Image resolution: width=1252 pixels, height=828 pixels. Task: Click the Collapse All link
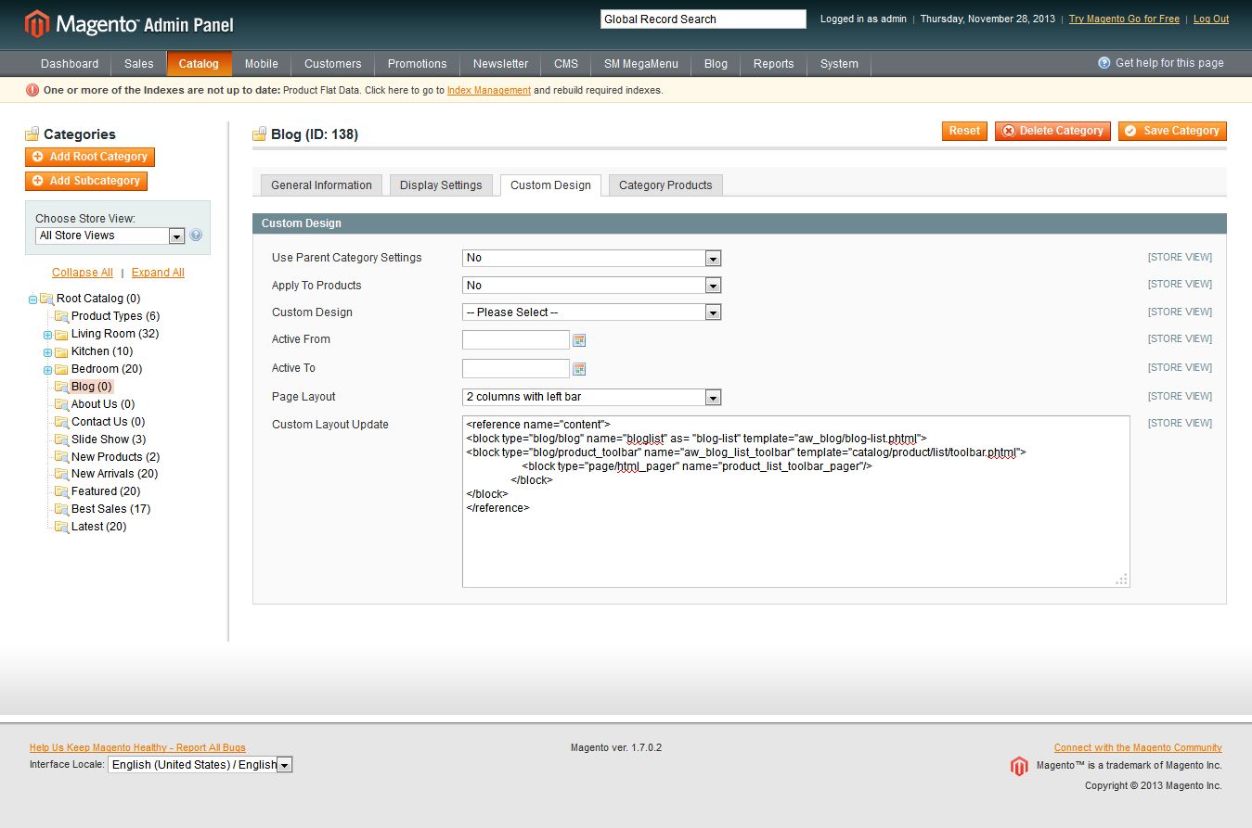click(83, 273)
